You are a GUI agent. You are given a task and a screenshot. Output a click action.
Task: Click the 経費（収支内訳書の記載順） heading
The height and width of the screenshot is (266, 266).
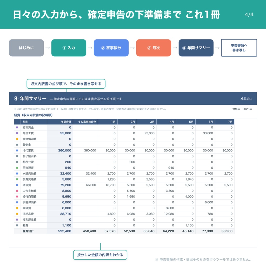(33, 115)
